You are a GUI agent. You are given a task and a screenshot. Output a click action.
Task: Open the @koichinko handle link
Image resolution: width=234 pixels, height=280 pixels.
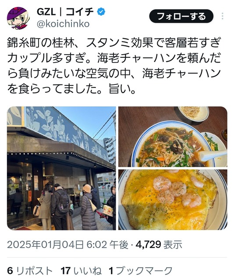tap(63, 24)
